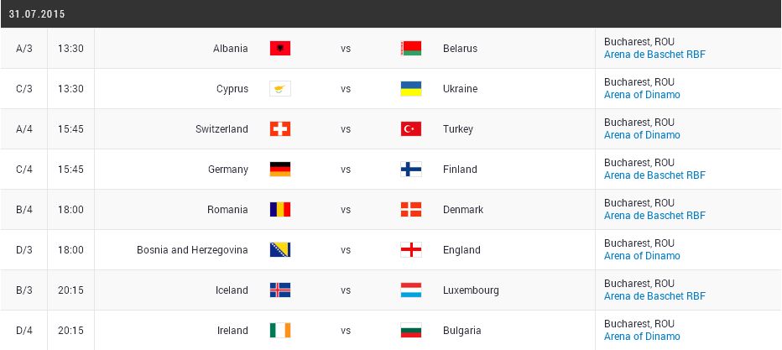The width and height of the screenshot is (782, 350).
Task: Click the Cyprus flag icon
Action: click(280, 89)
